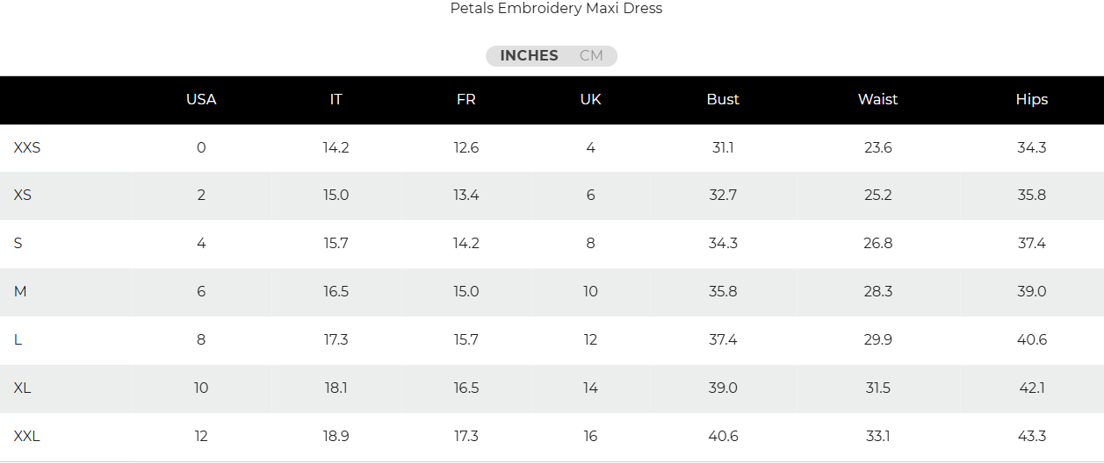
Task: Select the INCHES unit option
Action: point(529,56)
